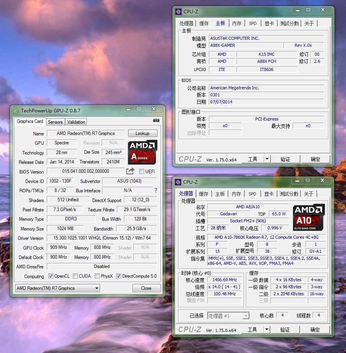Image resolution: width=346 pixels, height=353 pixels.
Task: Check the CUDA computing checkbox
Action: [76, 276]
